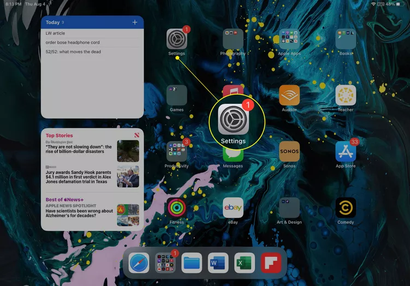Open the app folder in the dock

click(165, 263)
